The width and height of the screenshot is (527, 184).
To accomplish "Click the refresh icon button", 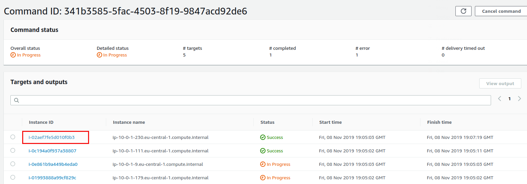I will pyautogui.click(x=463, y=11).
